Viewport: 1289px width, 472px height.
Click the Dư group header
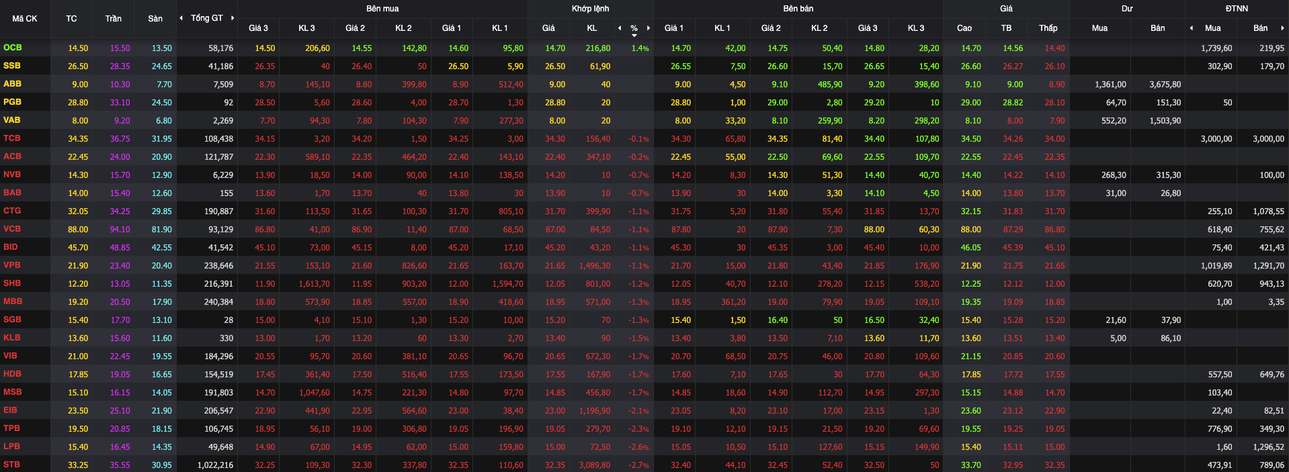pyautogui.click(x=1127, y=9)
